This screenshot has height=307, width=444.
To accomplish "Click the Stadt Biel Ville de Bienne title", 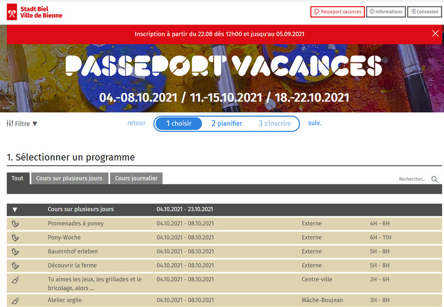I will [x=42, y=12].
